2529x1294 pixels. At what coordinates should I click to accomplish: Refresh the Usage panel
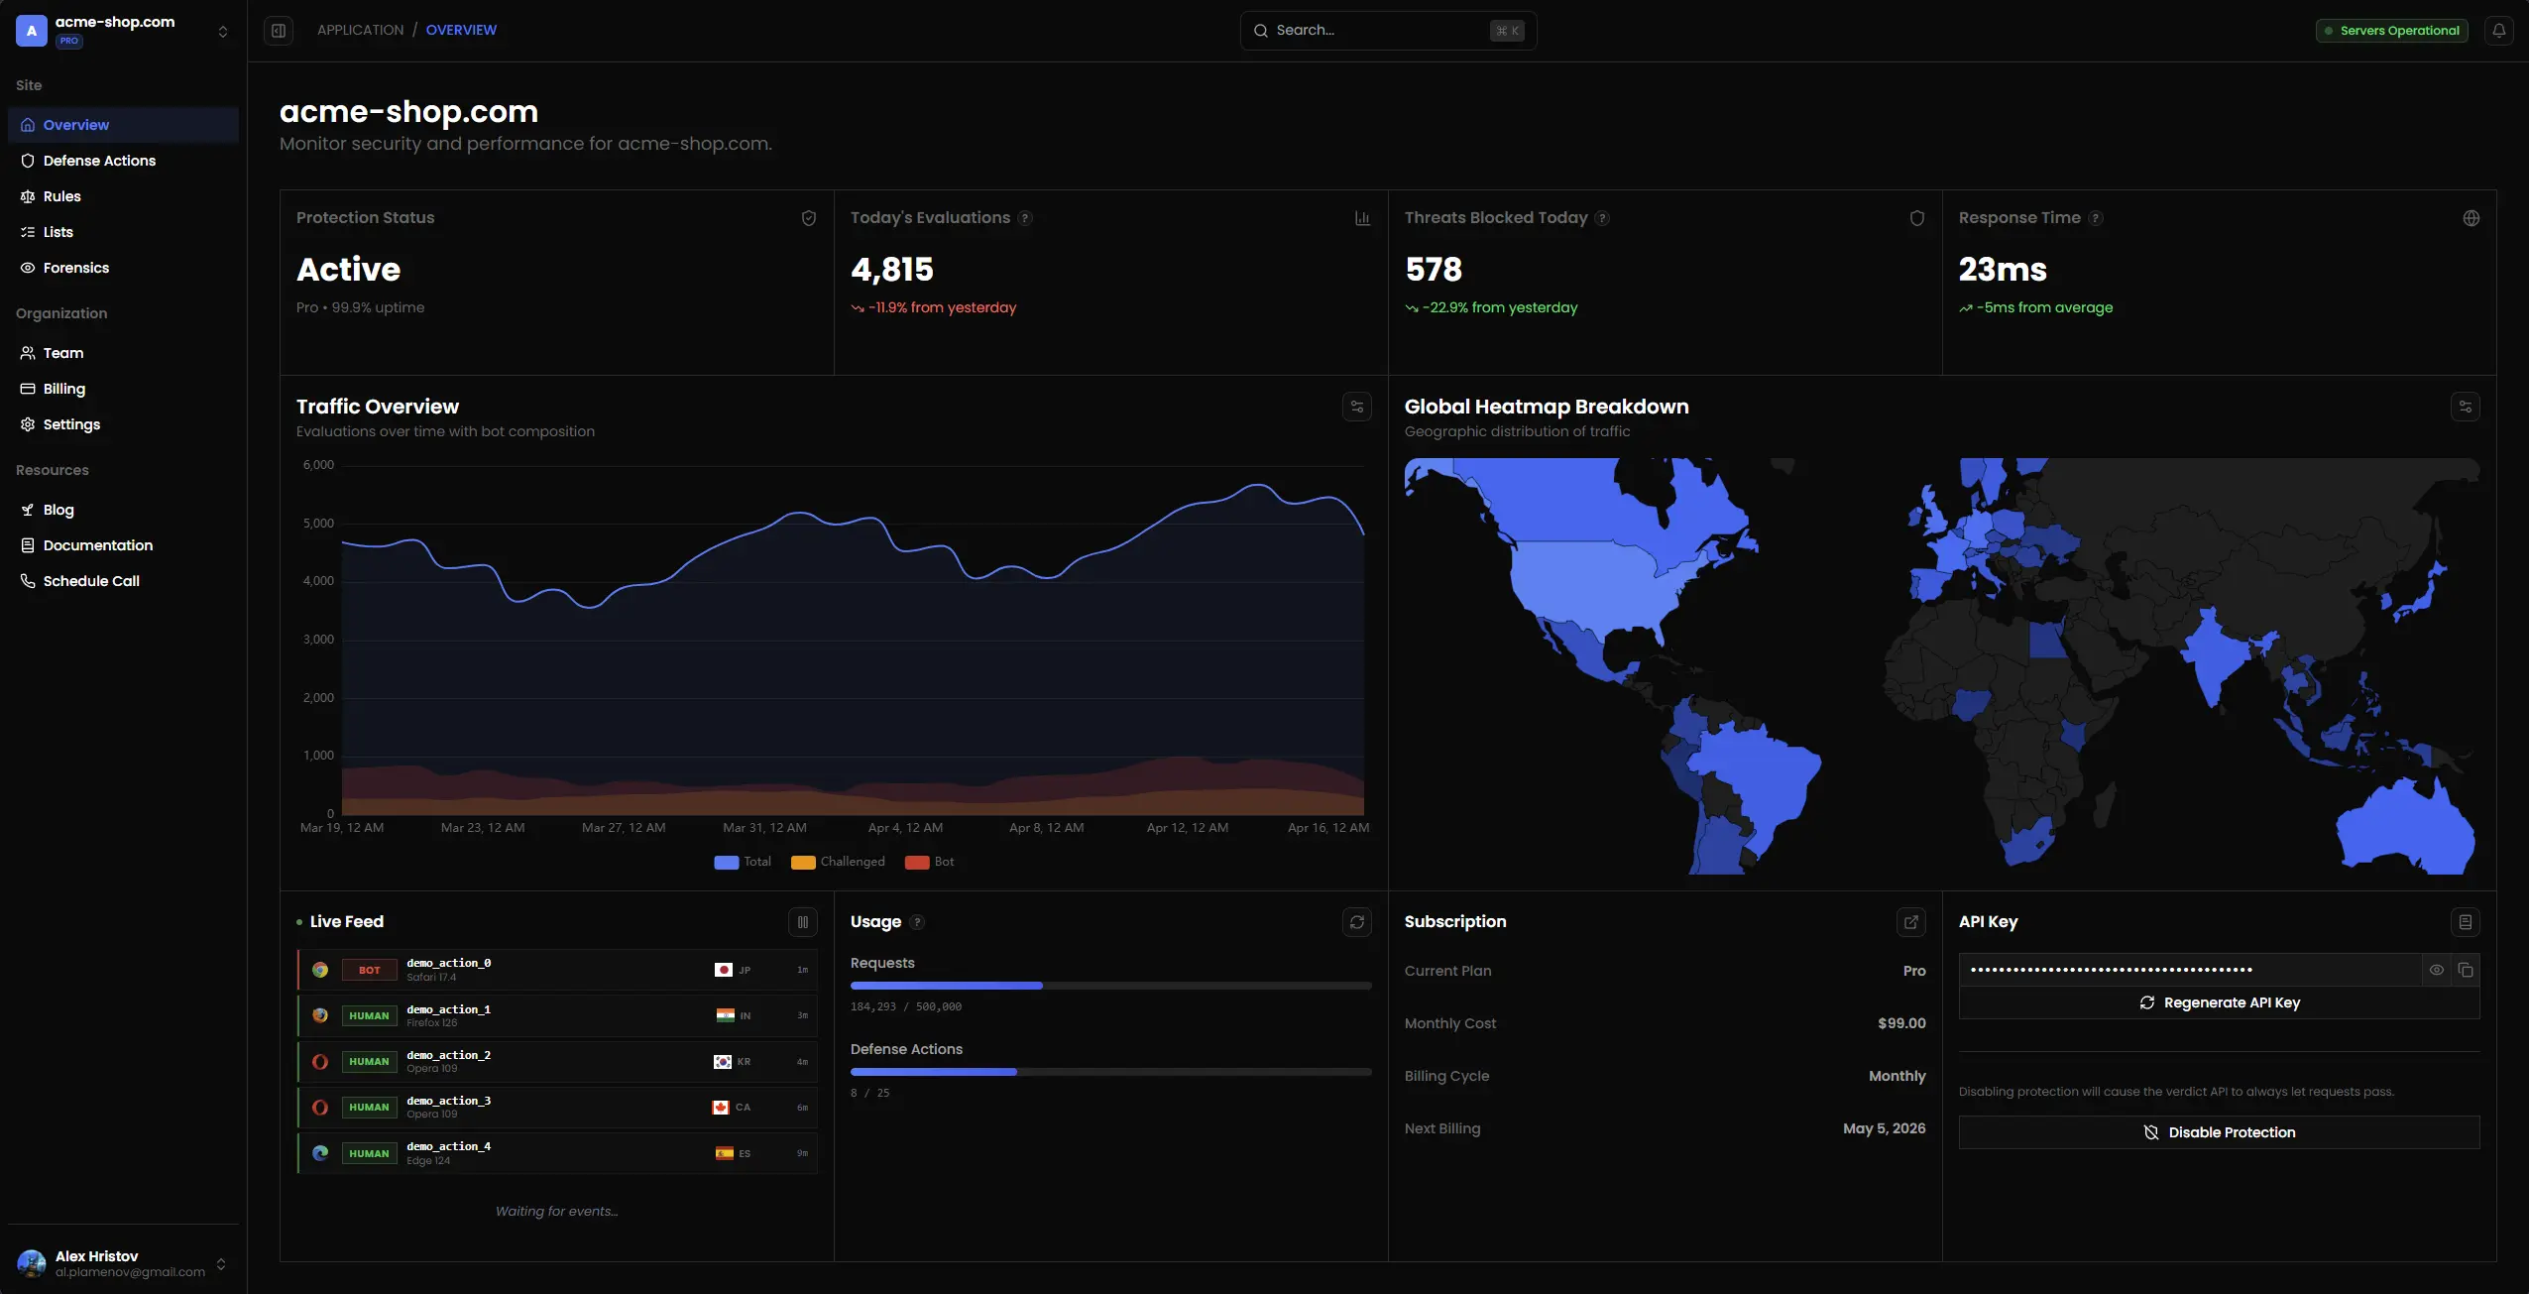pyautogui.click(x=1356, y=922)
